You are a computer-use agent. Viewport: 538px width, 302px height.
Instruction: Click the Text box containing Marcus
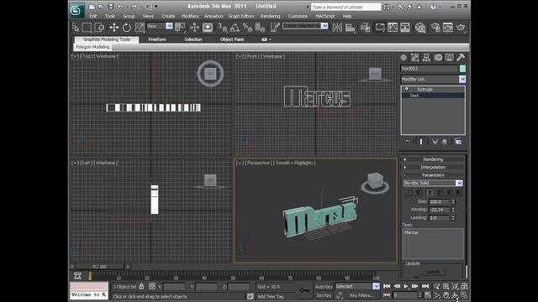433,244
